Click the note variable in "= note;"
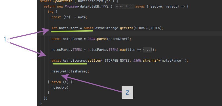 (82, 17)
